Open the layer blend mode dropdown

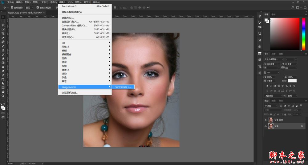[x=273, y=110]
